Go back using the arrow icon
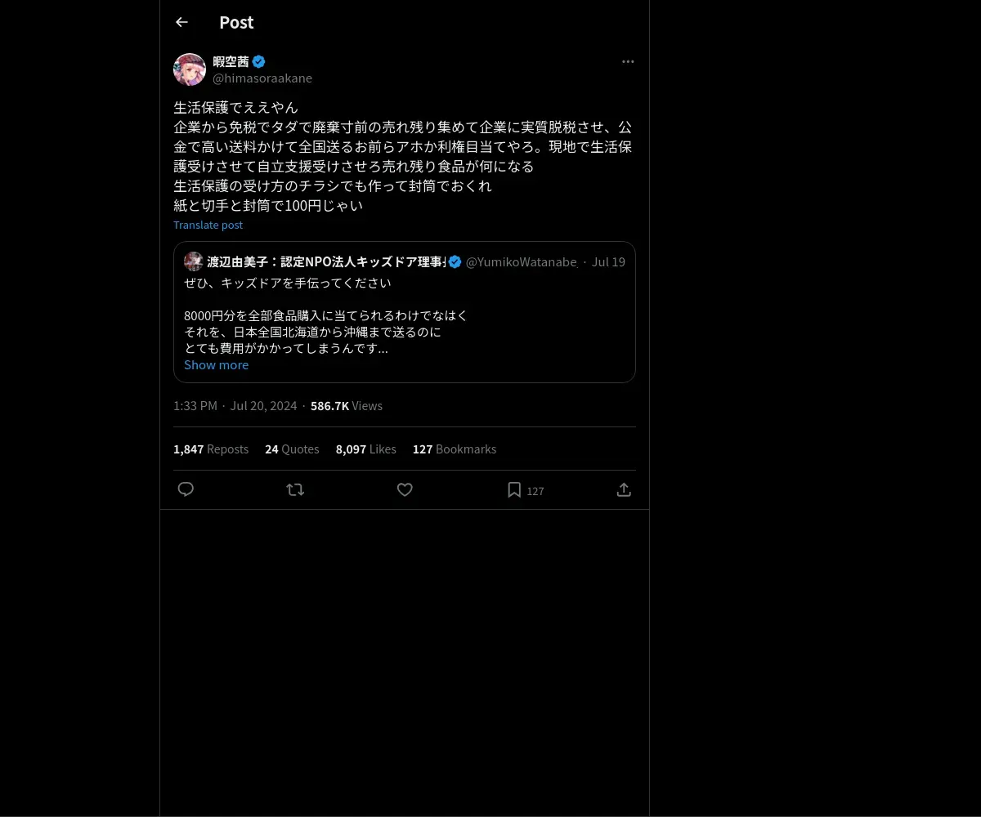 pyautogui.click(x=181, y=22)
